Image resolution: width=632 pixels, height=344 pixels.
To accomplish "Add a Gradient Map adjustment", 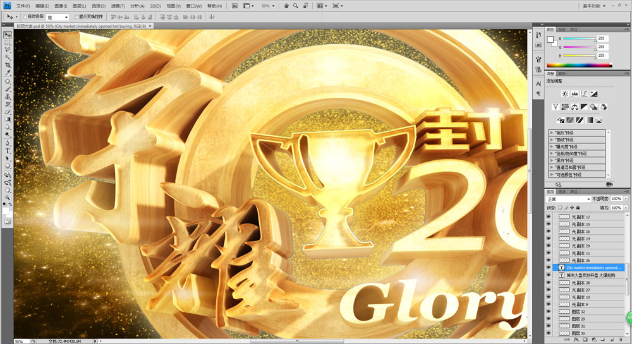I will (x=589, y=120).
